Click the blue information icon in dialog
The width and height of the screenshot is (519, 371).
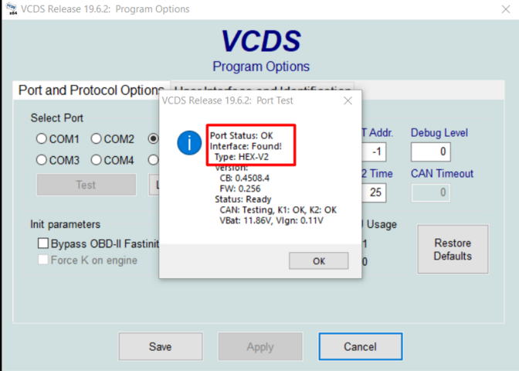pyautogui.click(x=189, y=143)
